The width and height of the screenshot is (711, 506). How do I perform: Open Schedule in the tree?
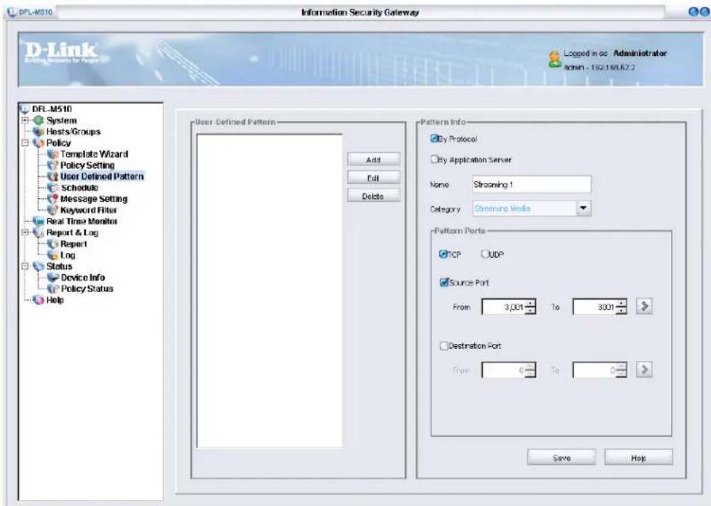(x=80, y=188)
